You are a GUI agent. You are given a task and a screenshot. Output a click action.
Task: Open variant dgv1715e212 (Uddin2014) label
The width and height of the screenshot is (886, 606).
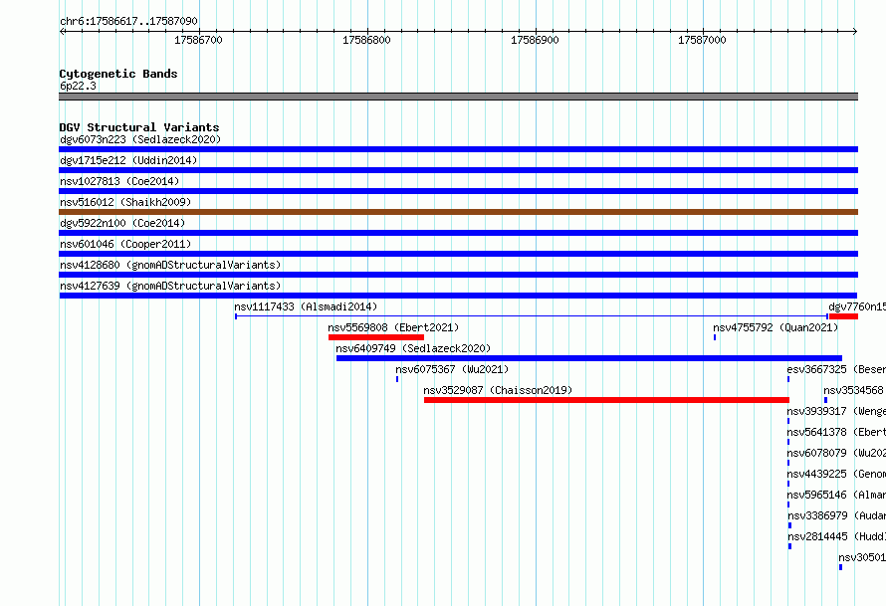[x=128, y=160]
